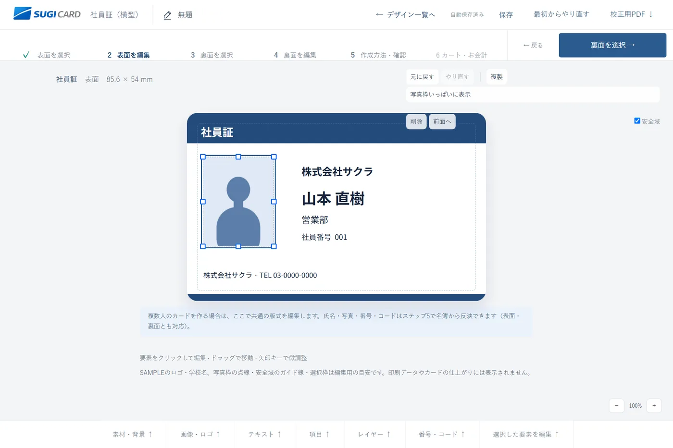The image size is (673, 448).
Task: Delete selected element with 削除
Action: (x=416, y=121)
